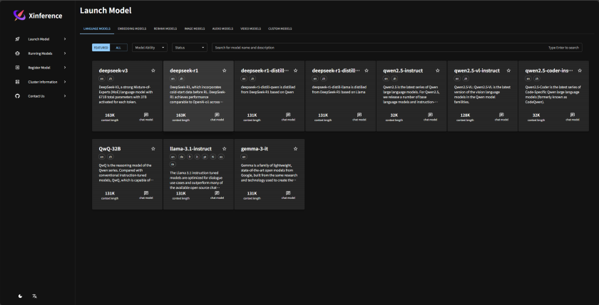Click chat model icon on gemma-3-it card
The width and height of the screenshot is (599, 305).
coord(288,193)
